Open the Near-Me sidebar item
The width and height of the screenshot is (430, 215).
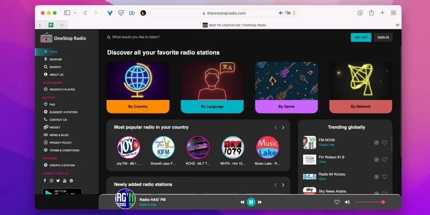53,59
